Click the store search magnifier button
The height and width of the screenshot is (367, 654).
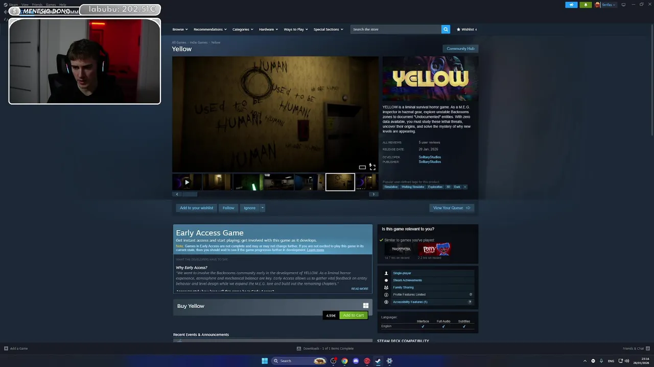tap(446, 29)
